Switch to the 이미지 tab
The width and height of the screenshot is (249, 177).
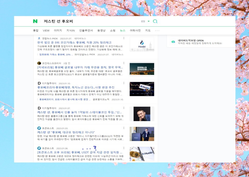click(x=58, y=30)
